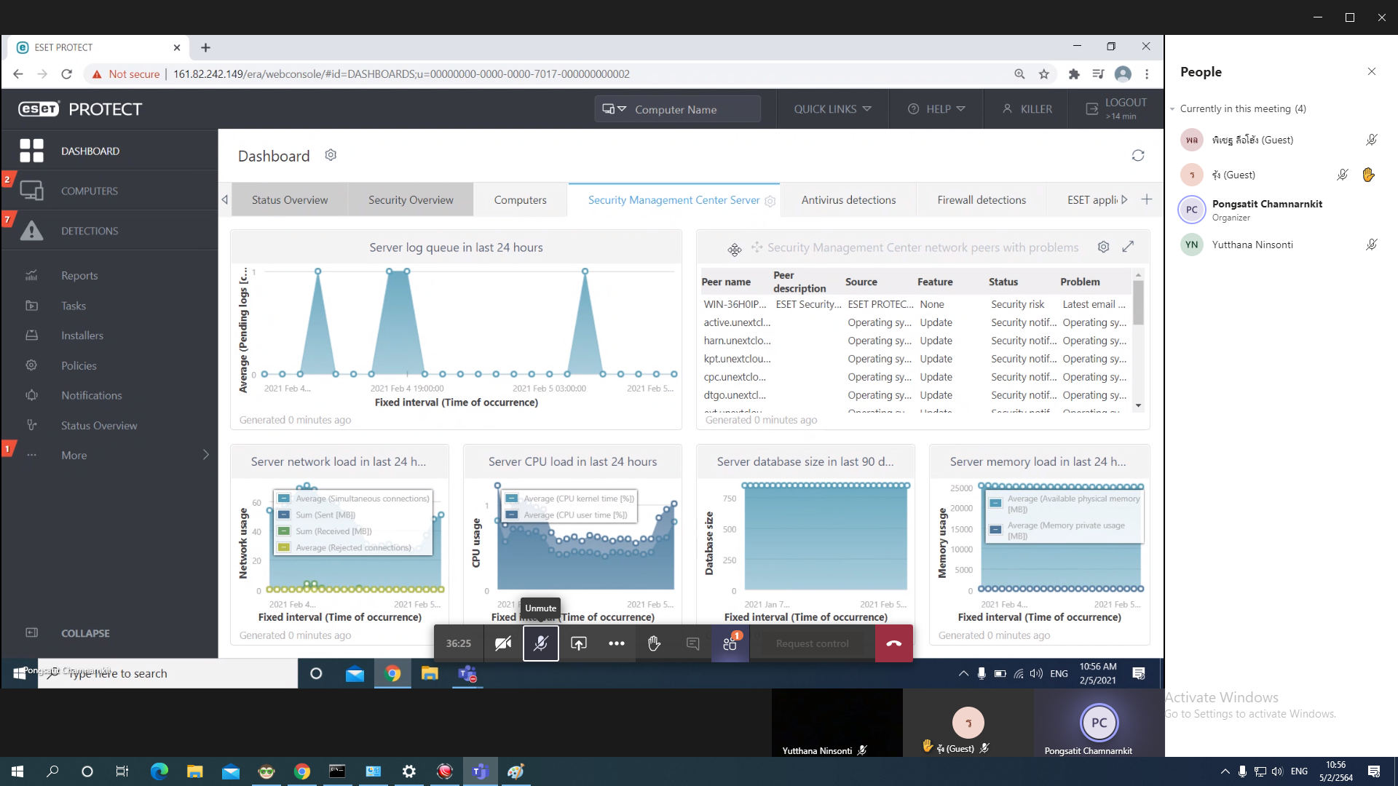
Task: Open network peers widget settings gear
Action: click(1104, 247)
